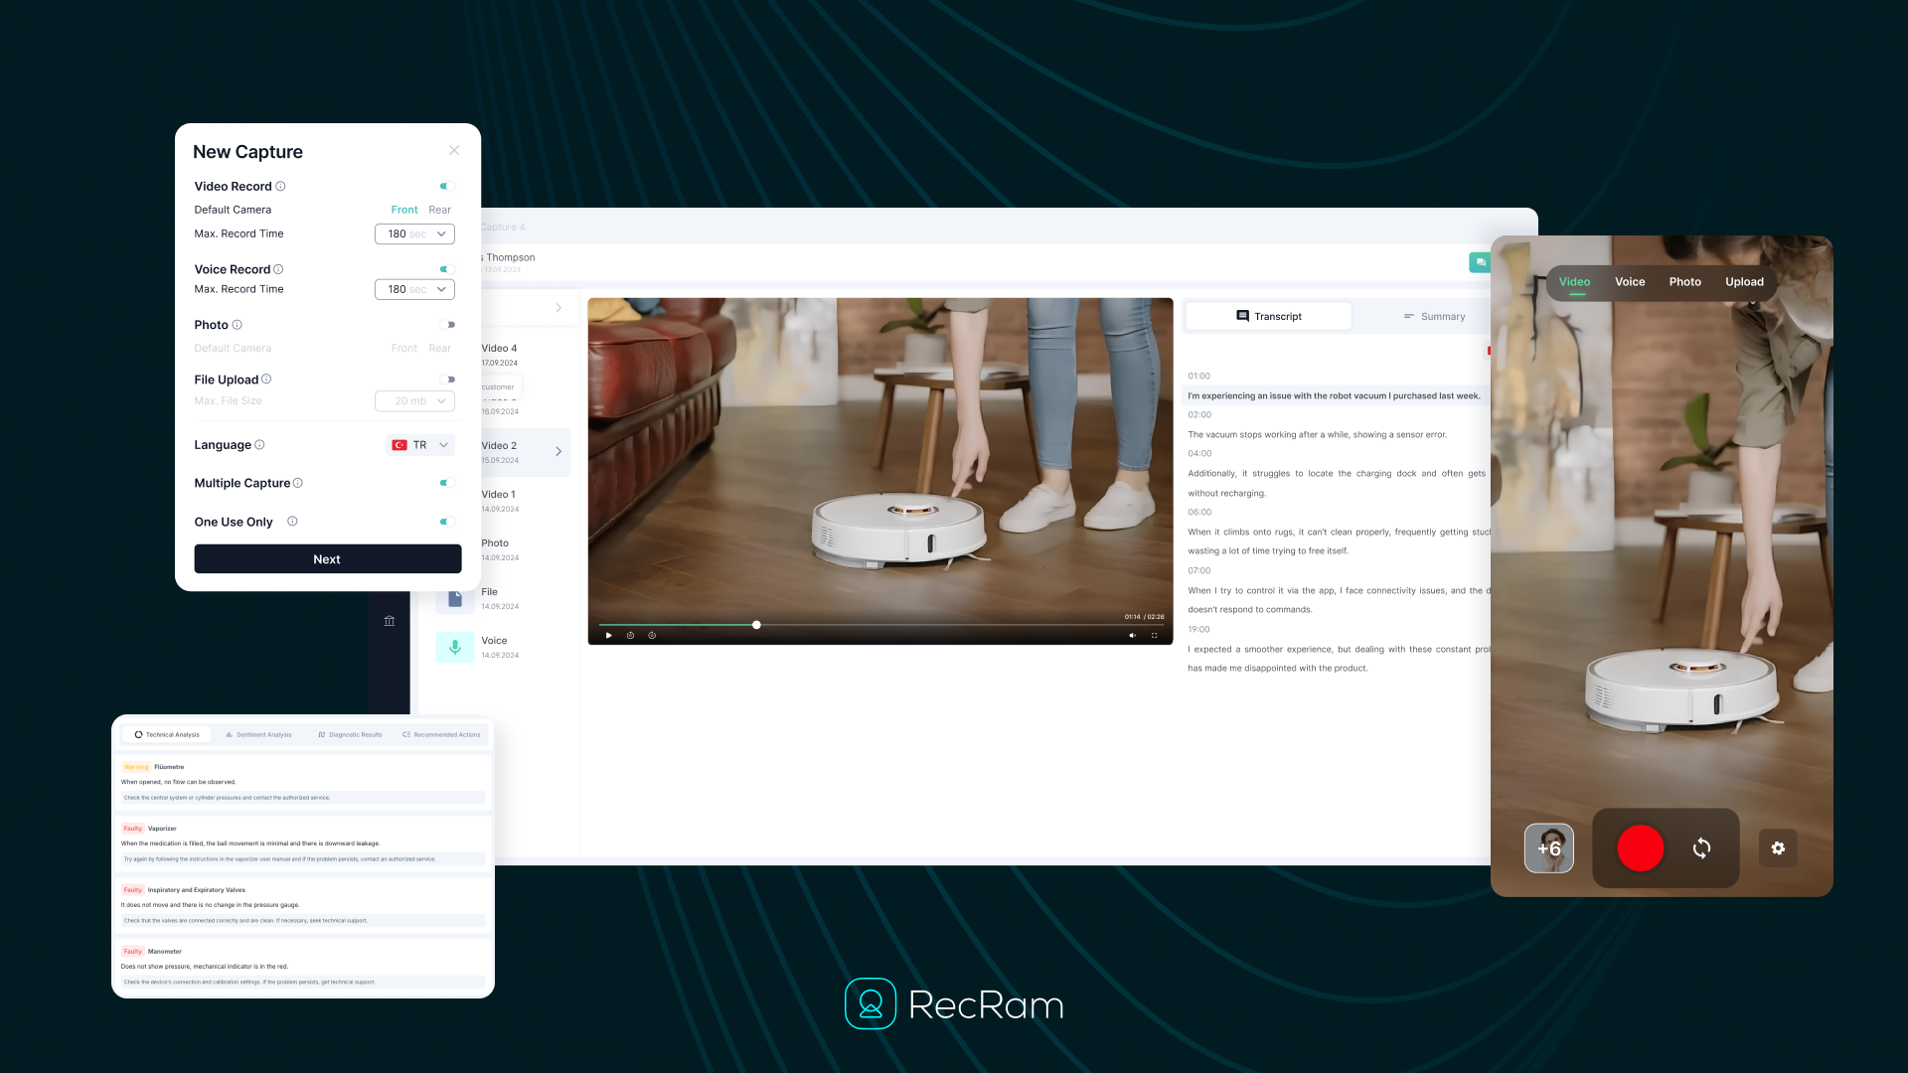Click the refresh/sync icon in capture toolbar
This screenshot has width=1908, height=1073.
click(x=1701, y=847)
